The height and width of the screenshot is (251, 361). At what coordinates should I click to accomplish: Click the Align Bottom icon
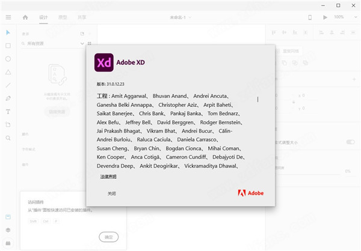coord(295,32)
